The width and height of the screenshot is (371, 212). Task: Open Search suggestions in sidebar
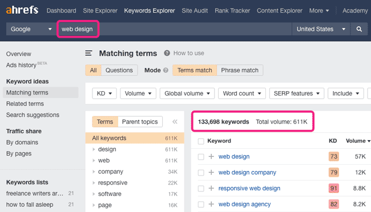coord(33,115)
